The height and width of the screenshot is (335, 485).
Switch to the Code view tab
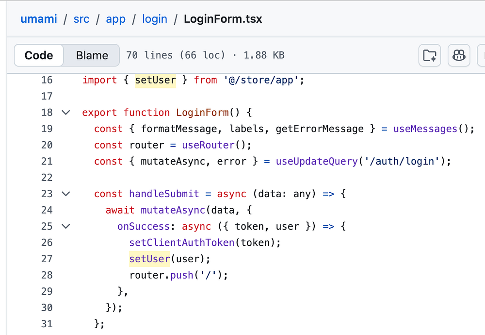tap(39, 55)
